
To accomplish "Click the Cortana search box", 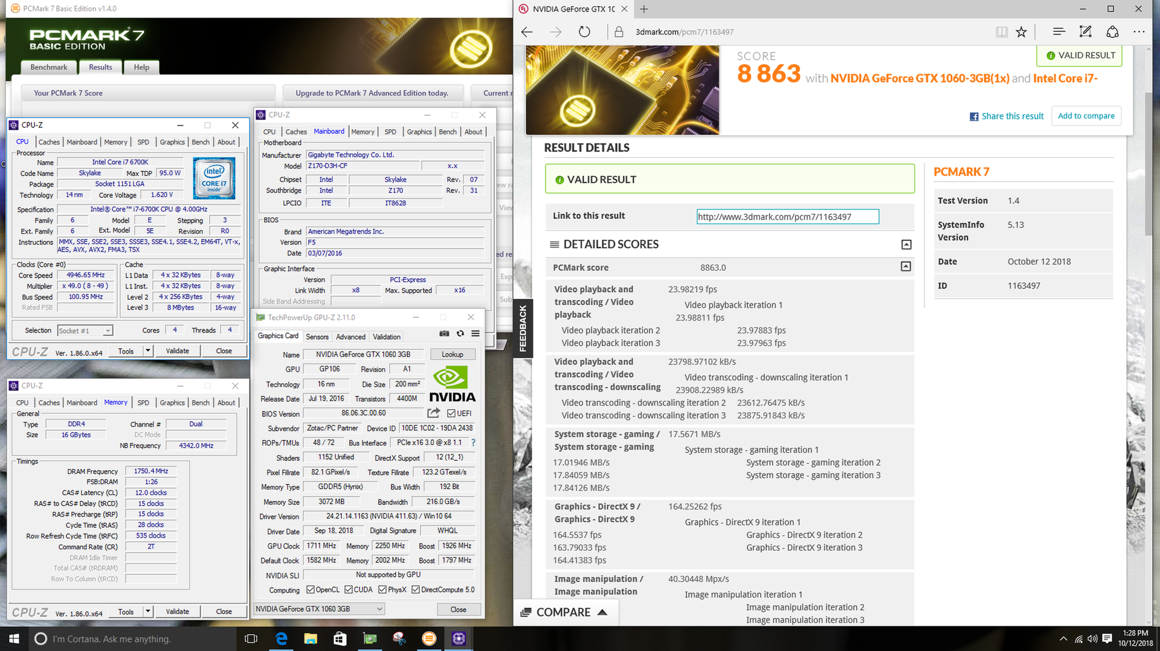I will click(x=133, y=639).
